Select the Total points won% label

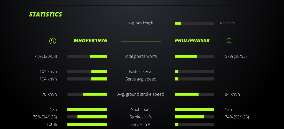141,56
